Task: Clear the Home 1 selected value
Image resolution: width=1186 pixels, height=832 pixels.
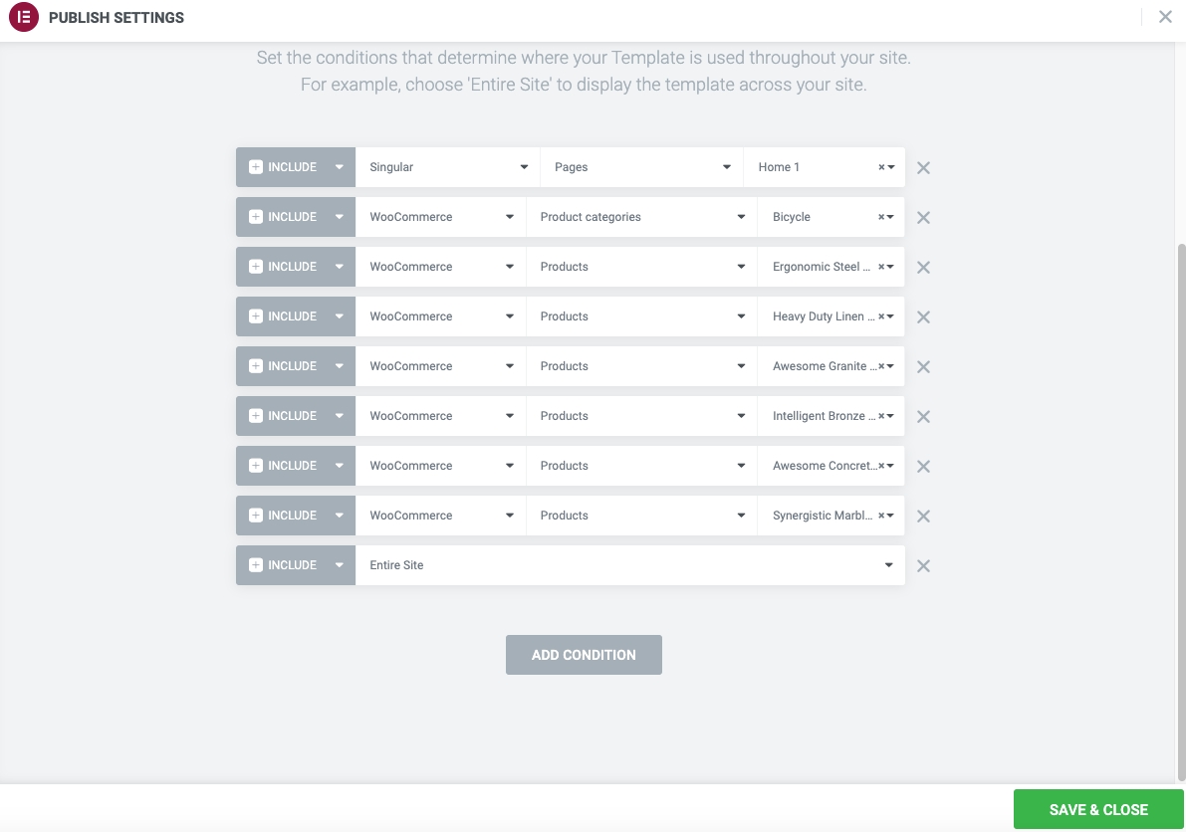Action: [881, 167]
